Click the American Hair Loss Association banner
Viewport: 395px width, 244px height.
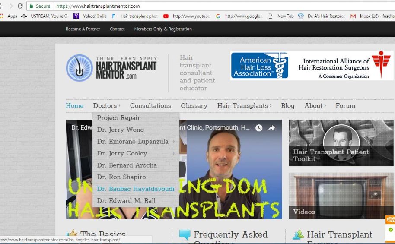pyautogui.click(x=260, y=66)
